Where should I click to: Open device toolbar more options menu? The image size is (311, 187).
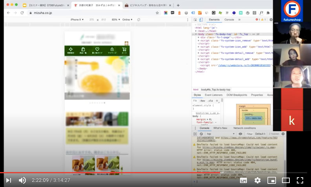[x=187, y=20]
